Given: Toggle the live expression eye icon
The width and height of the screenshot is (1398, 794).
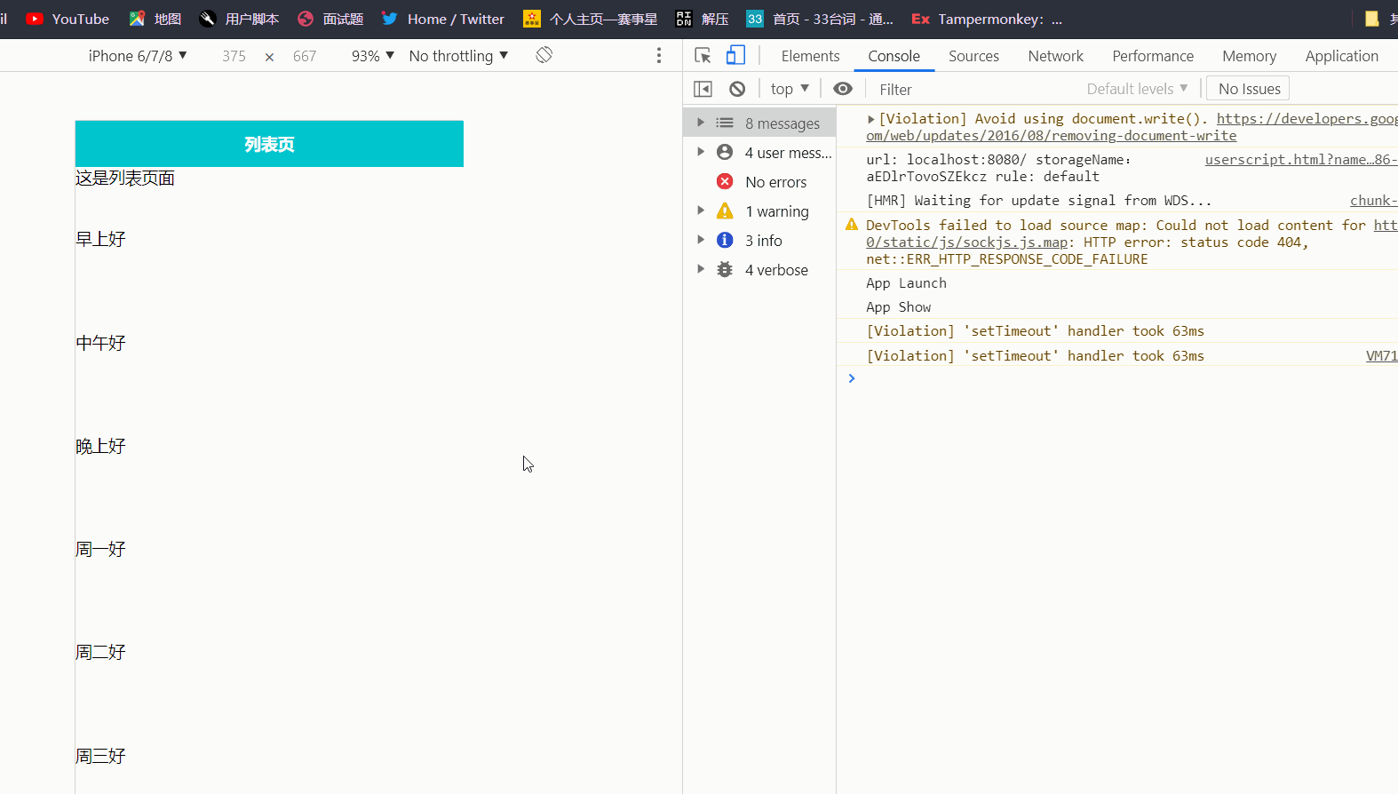Looking at the screenshot, I should 843,89.
